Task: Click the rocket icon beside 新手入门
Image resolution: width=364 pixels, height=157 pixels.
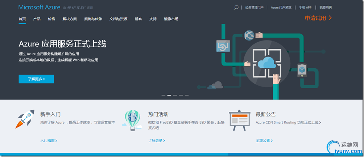Action: 25,119
